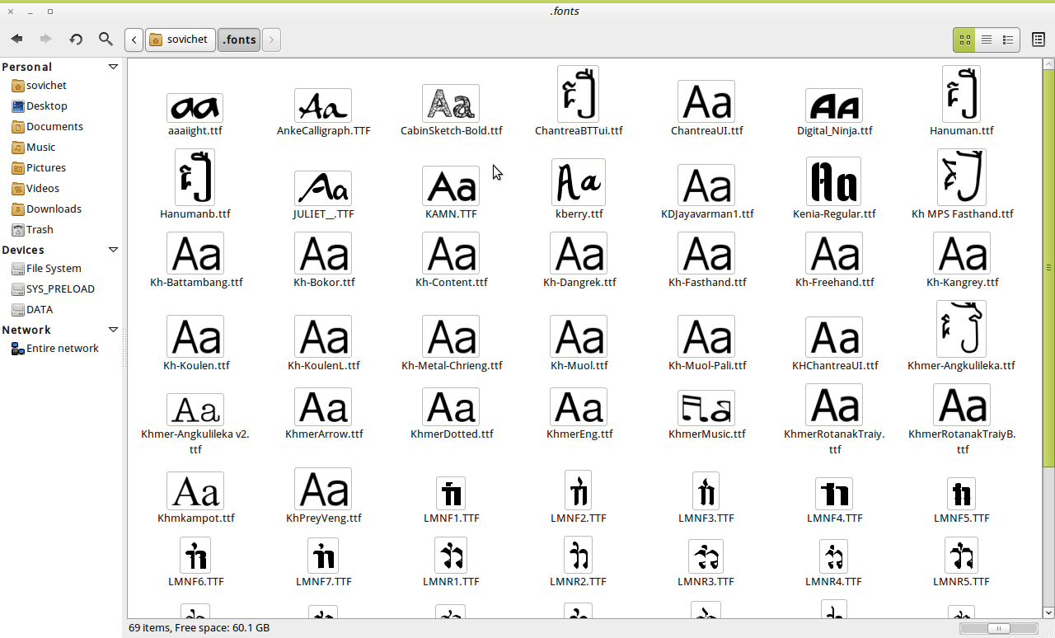Go to the sovichet path button
The height and width of the screenshot is (638, 1055).
click(x=181, y=40)
